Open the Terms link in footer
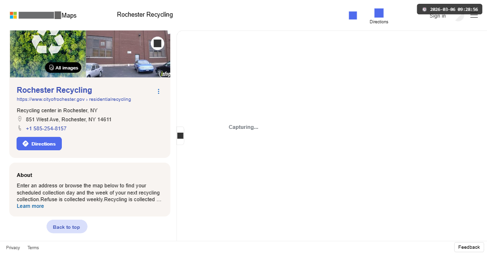The height and width of the screenshot is (253, 487). pyautogui.click(x=33, y=248)
